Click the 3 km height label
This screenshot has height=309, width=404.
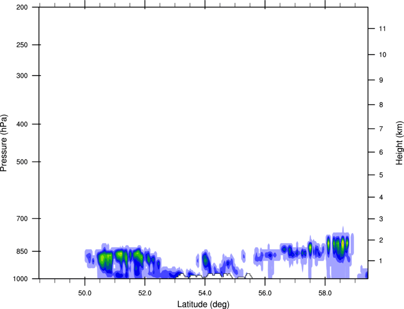(381, 219)
